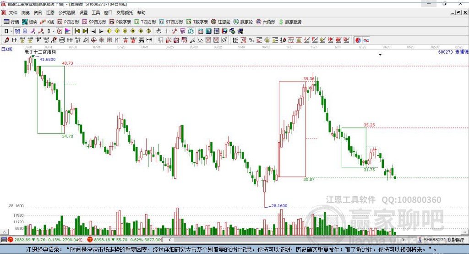Select the compass target circle tool

pyautogui.click(x=93, y=40)
